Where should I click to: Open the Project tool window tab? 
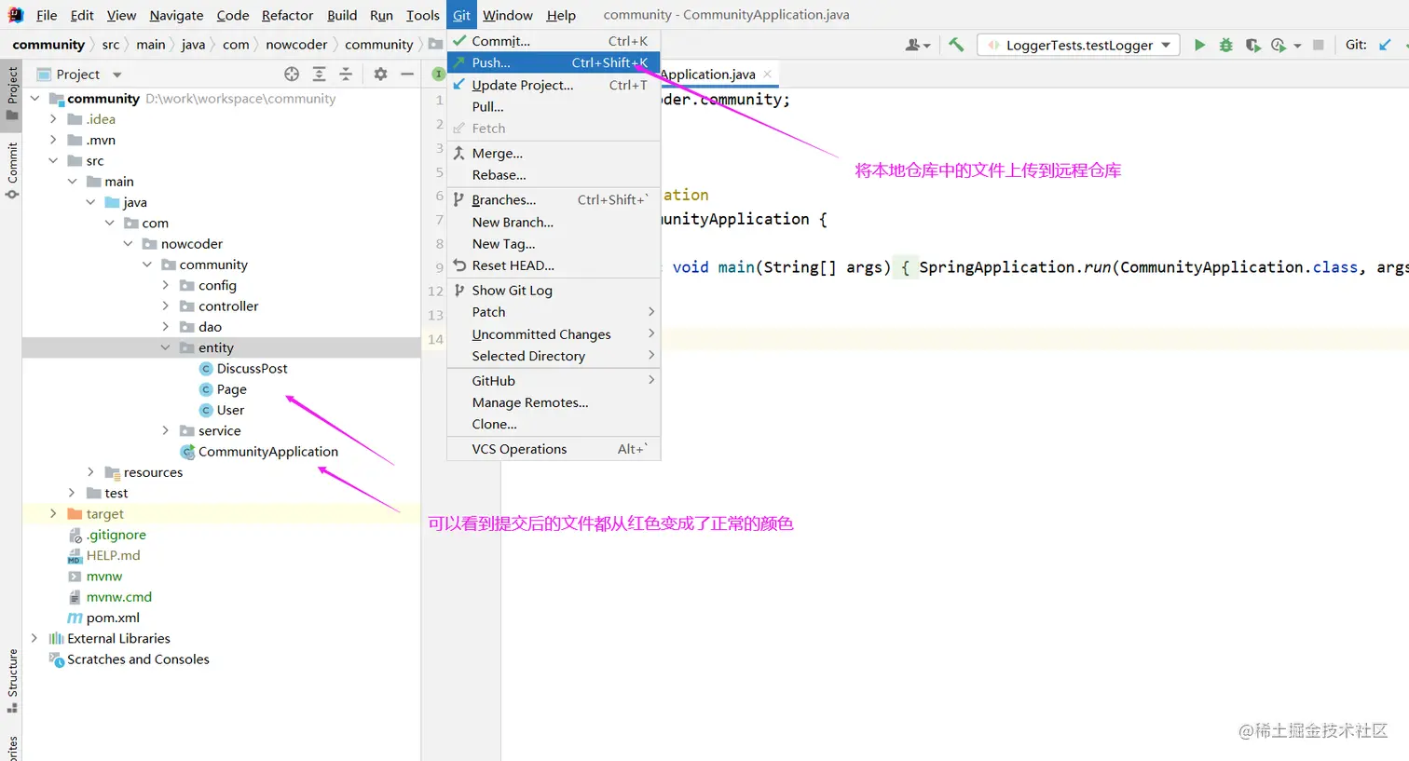coord(11,93)
